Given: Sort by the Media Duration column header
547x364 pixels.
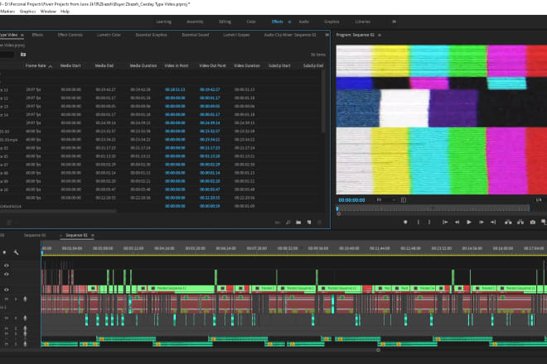Looking at the screenshot, I should (143, 65).
